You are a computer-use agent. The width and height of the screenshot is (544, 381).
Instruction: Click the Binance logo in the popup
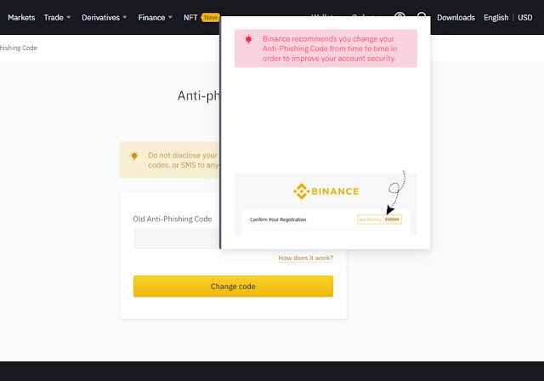pos(326,191)
